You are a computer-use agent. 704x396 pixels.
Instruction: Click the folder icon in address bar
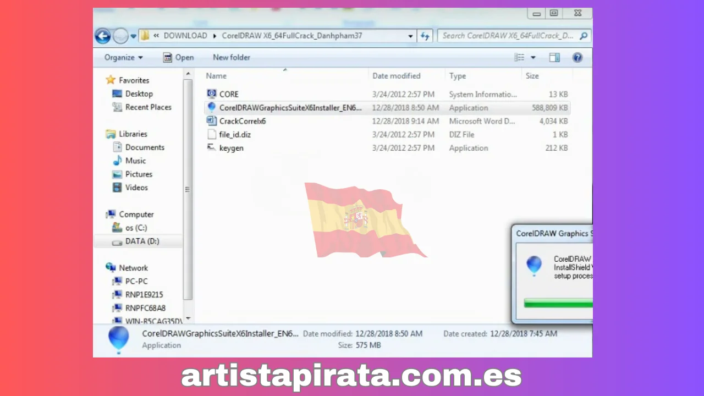pyautogui.click(x=145, y=36)
